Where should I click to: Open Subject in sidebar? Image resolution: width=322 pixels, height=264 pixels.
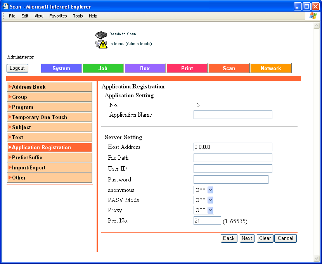coord(50,127)
